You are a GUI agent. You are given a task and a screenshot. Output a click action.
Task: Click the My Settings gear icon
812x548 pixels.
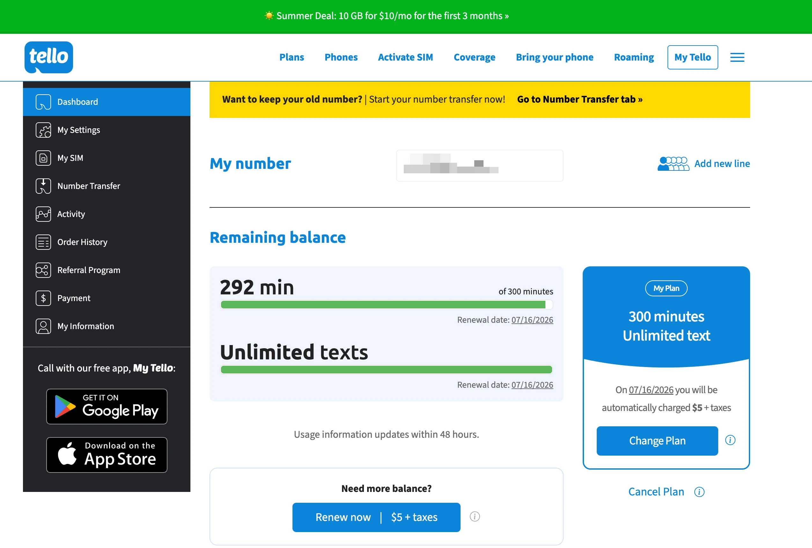43,130
